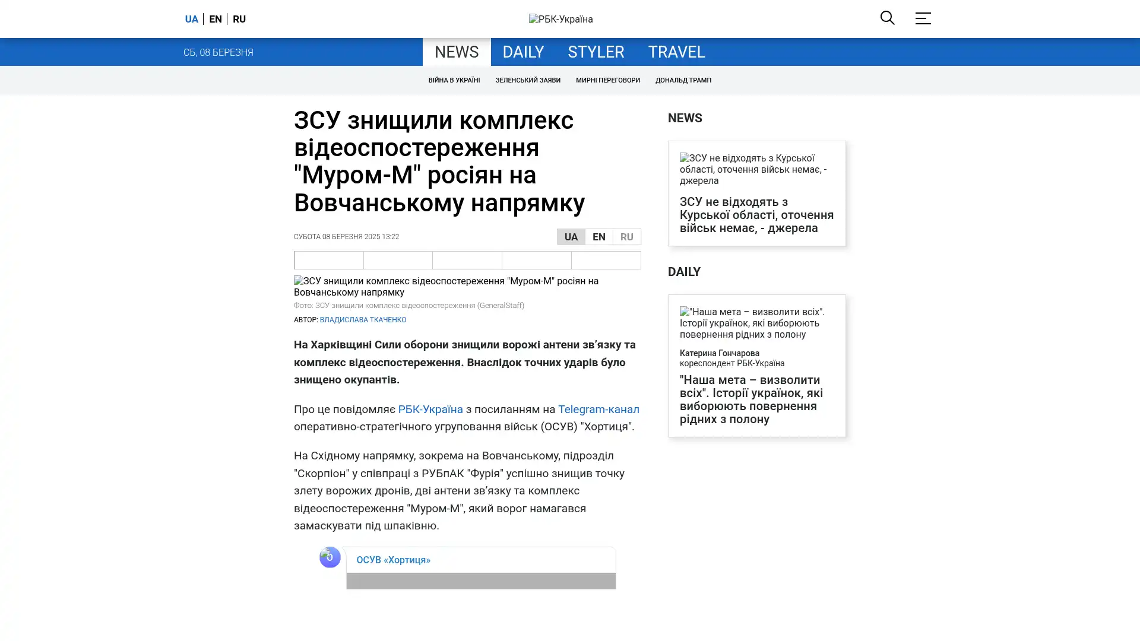Open author Владислава Ткаченко's page
The width and height of the screenshot is (1140, 641).
[x=363, y=320]
